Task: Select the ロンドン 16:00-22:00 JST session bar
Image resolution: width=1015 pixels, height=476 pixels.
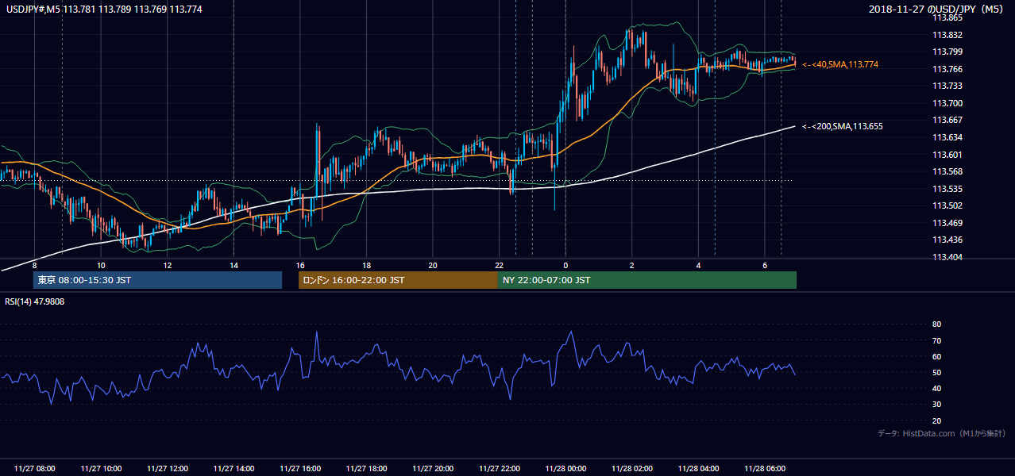Action: click(x=398, y=280)
